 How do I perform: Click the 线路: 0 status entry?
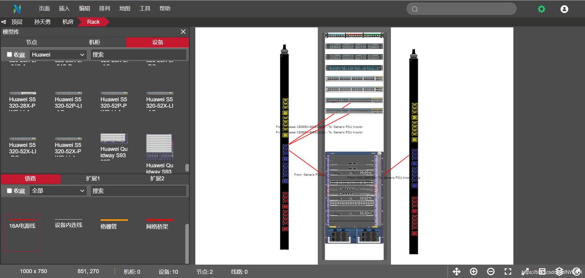(239, 272)
